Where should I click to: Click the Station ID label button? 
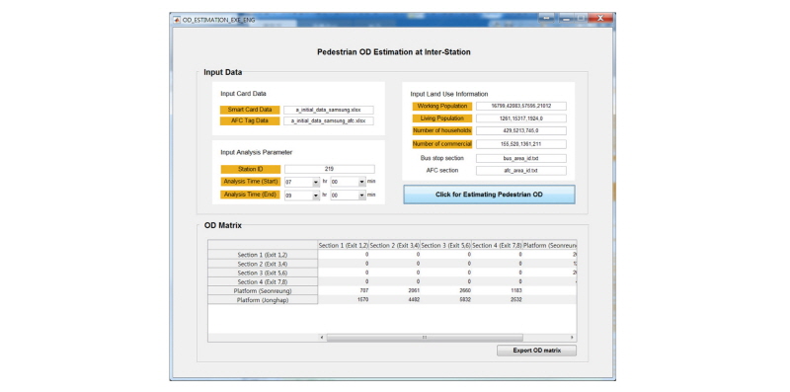tap(251, 169)
